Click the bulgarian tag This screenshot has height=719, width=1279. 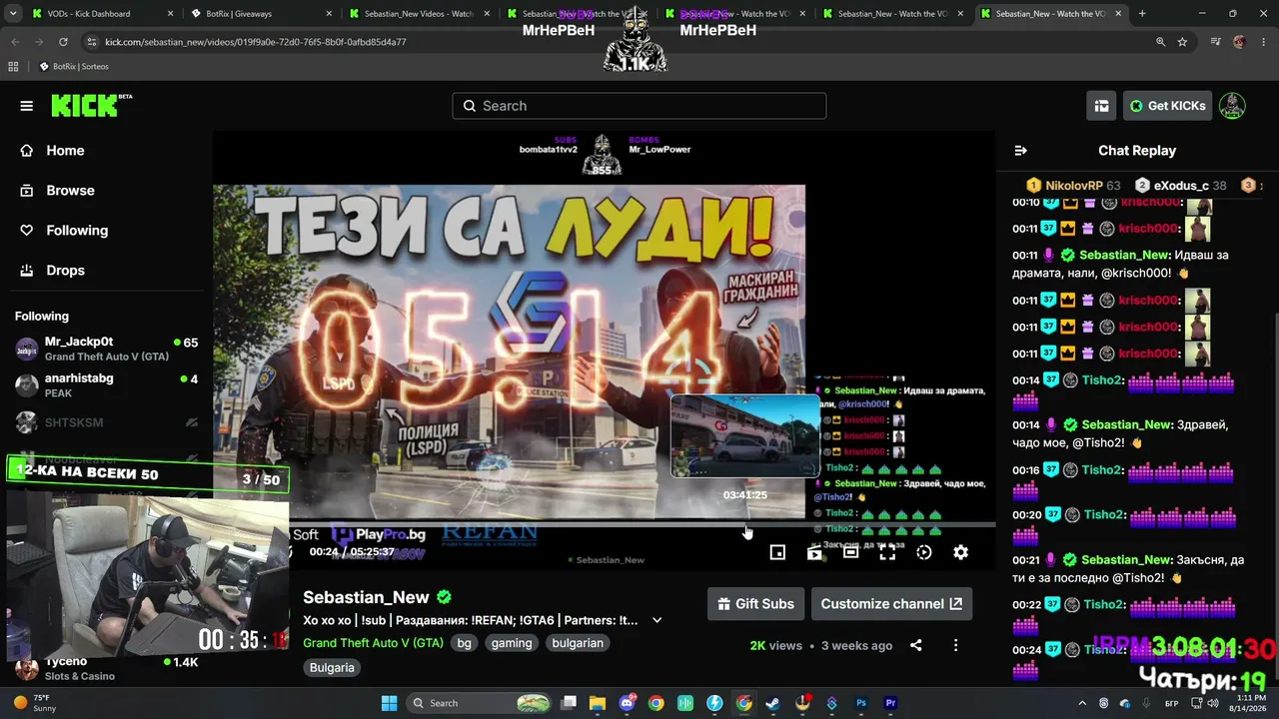pyautogui.click(x=578, y=643)
